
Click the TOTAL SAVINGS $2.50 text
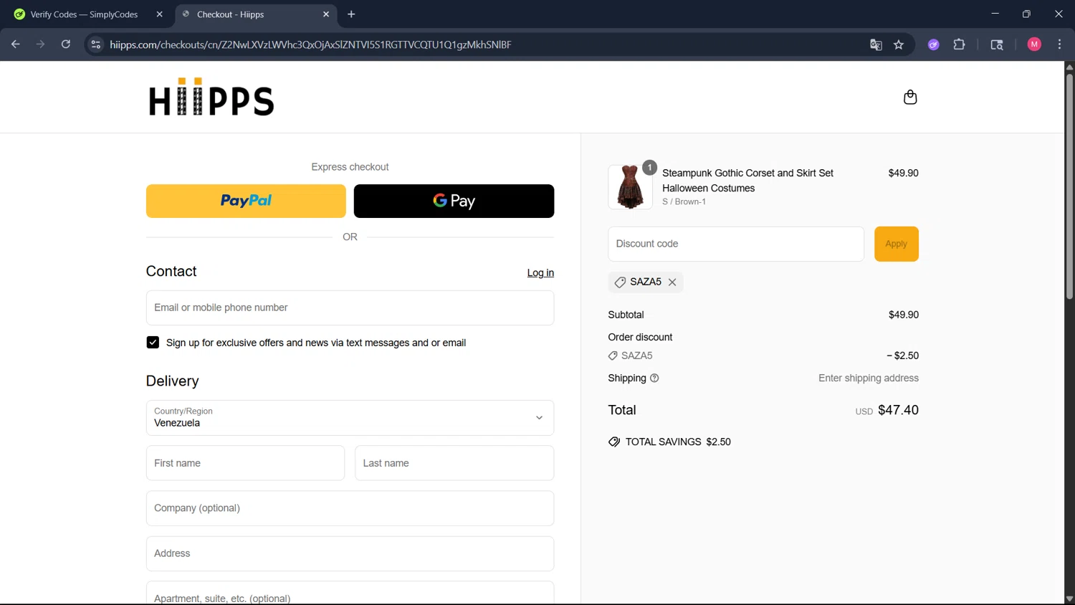click(x=678, y=442)
